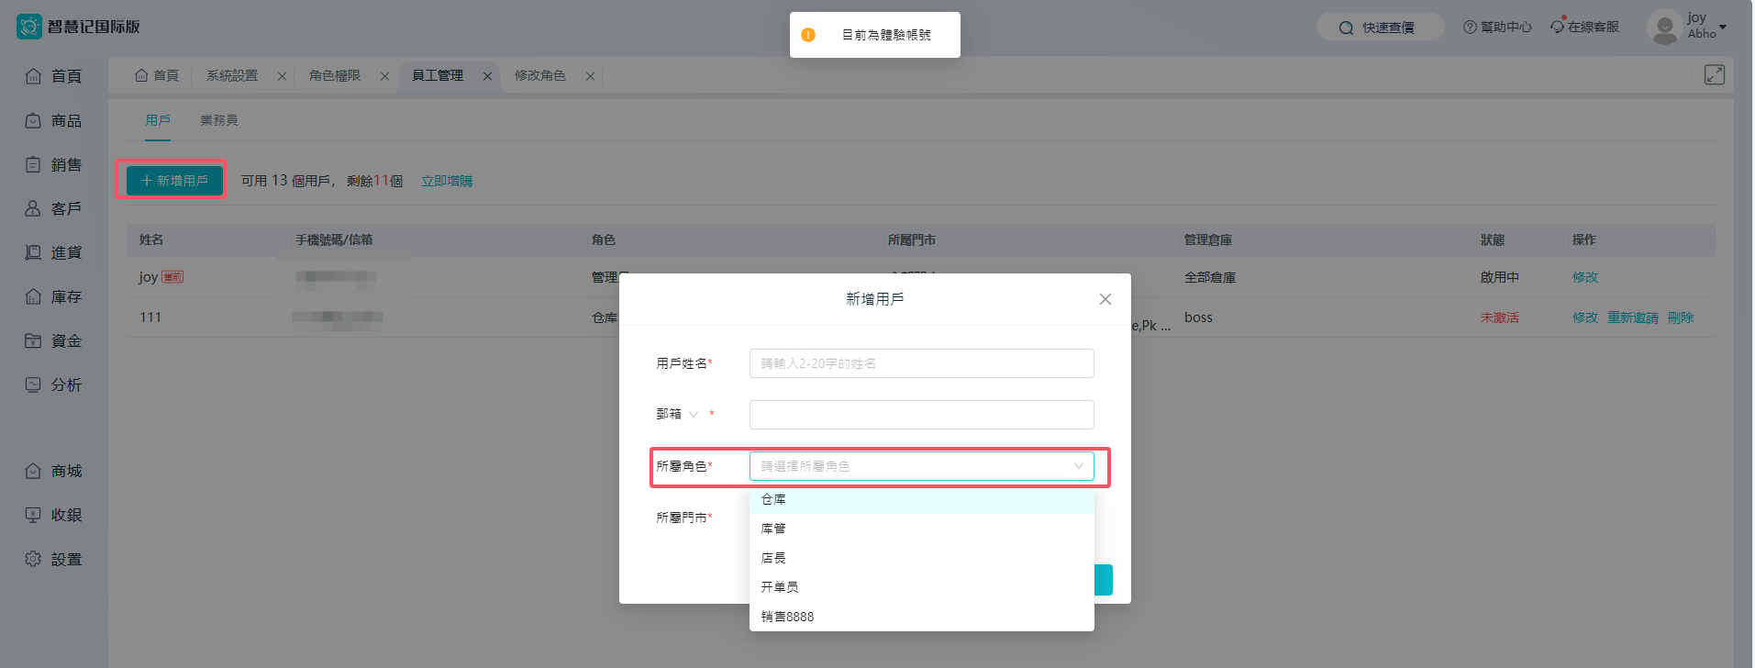Expand the 所屬角色 dropdown field

click(x=921, y=466)
